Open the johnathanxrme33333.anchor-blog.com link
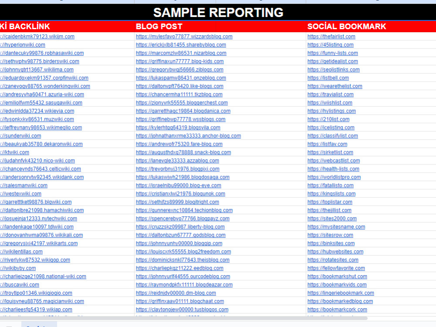Image resolution: width=436 pixels, height=327 pixels. [188, 136]
